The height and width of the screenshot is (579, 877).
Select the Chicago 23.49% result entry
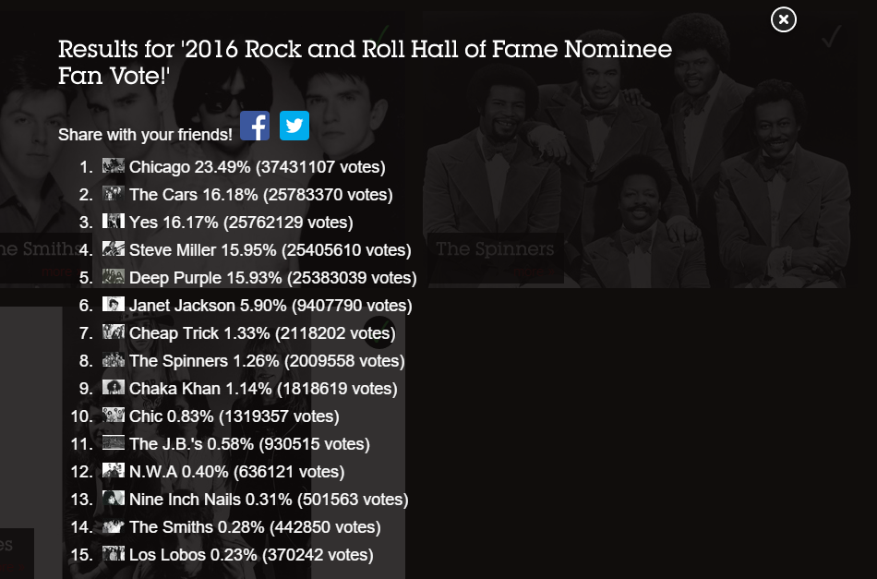[x=257, y=167]
